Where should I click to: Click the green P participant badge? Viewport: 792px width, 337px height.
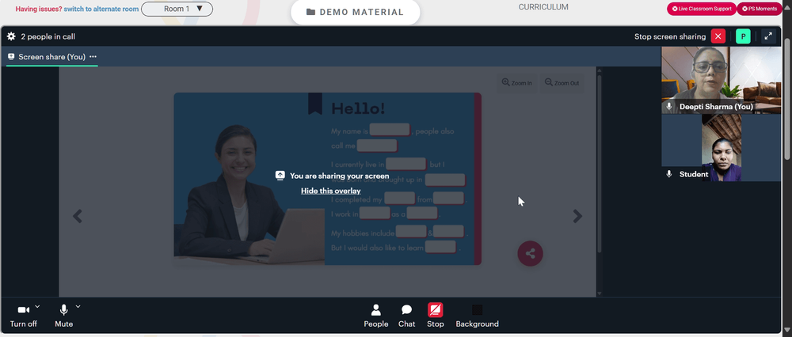[743, 36]
